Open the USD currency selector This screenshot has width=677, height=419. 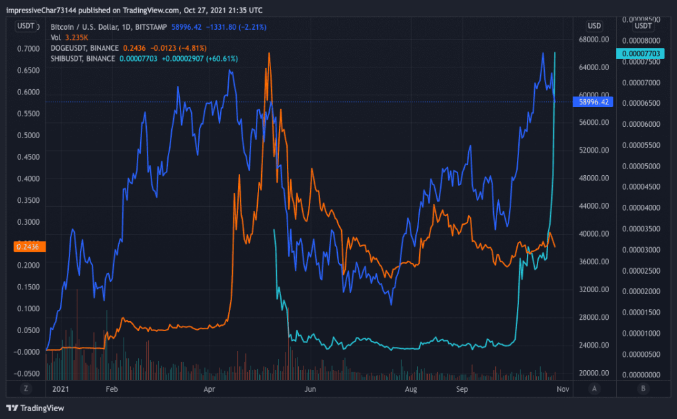(x=594, y=26)
